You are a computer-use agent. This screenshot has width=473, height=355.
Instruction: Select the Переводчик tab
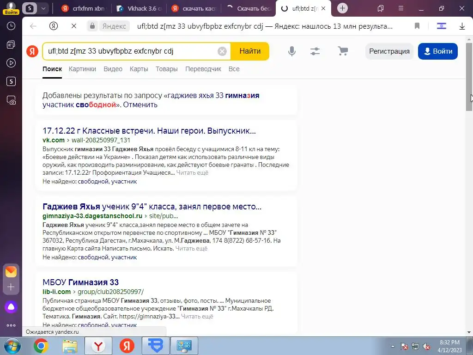click(203, 69)
